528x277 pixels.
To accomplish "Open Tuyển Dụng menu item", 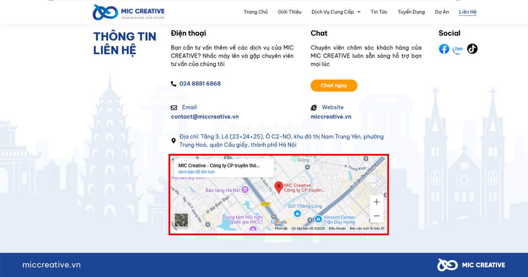I will 411,12.
